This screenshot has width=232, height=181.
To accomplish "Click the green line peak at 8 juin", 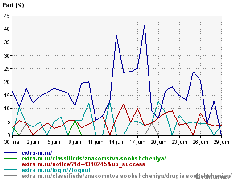I will click(75, 121).
